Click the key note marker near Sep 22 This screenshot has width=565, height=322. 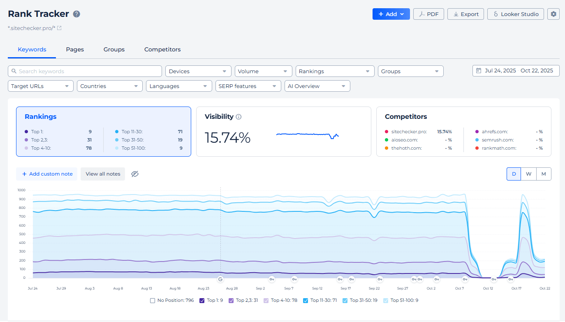380,279
